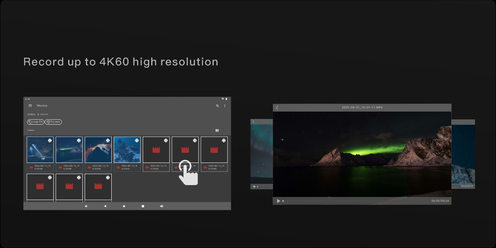Image resolution: width=496 pixels, height=248 pixels.
Task: Open the red fabric diver video thumbnail
Action: 98,150
